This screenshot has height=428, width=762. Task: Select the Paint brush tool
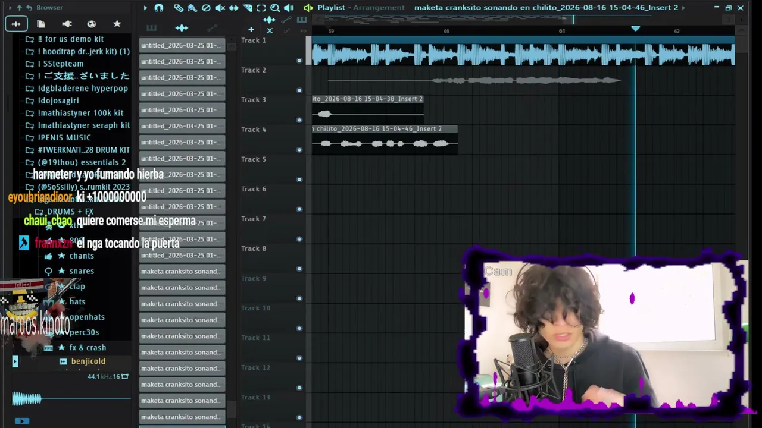click(x=192, y=8)
